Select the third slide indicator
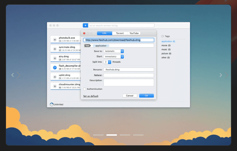The image size is (237, 151). point(125,135)
